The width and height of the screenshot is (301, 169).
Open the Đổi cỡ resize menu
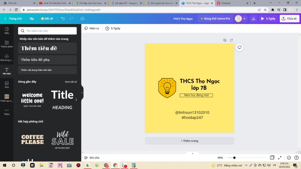[x=47, y=18]
